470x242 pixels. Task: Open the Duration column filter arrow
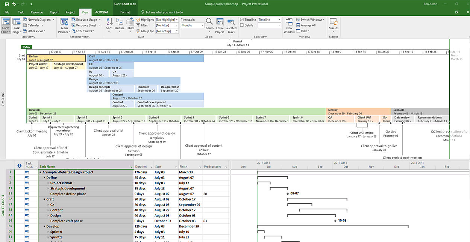tap(151, 167)
